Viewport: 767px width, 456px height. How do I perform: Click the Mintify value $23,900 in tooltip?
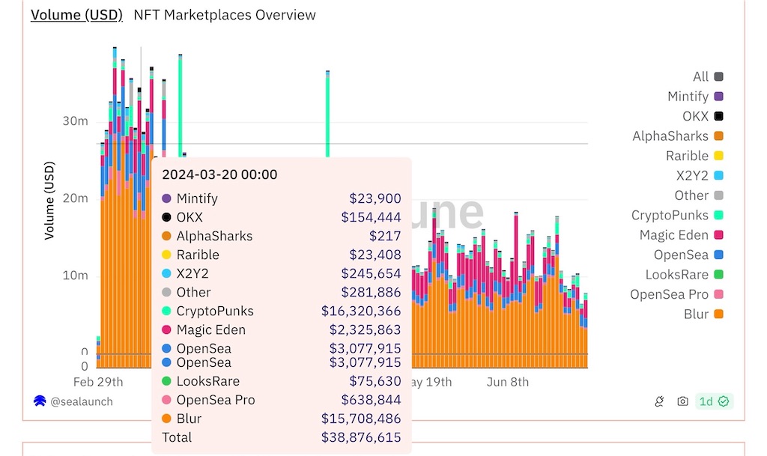pyautogui.click(x=375, y=198)
